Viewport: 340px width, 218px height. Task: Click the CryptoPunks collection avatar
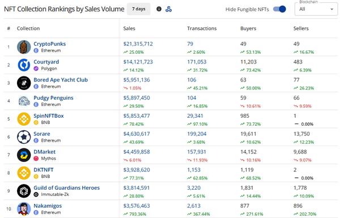click(x=24, y=47)
